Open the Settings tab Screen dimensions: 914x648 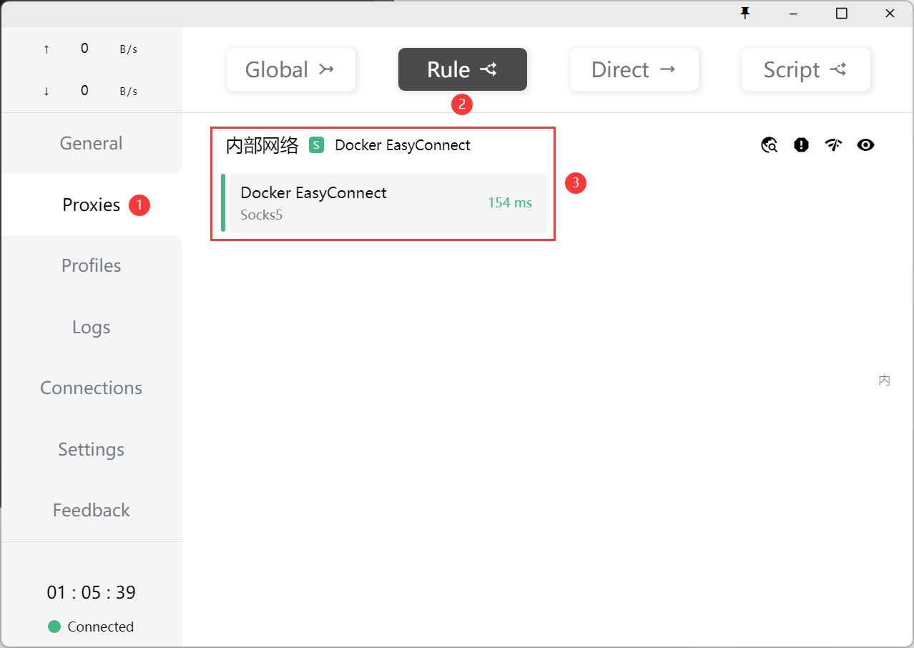coord(92,449)
